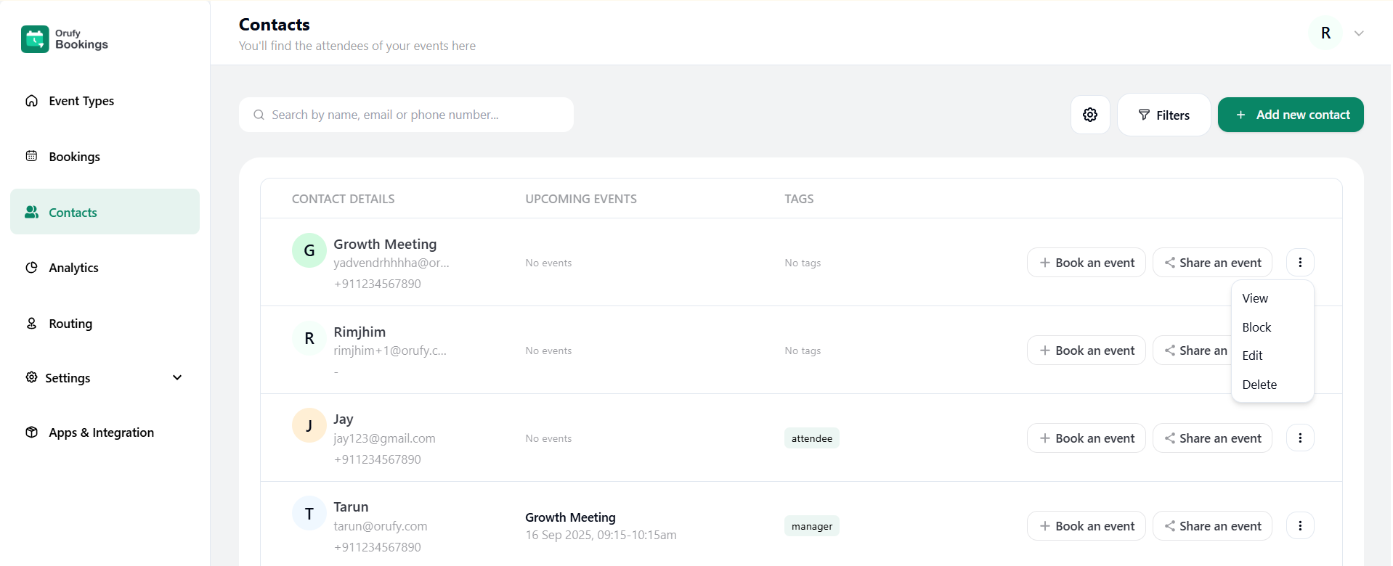Open the gear settings icon beside Filters

1089,115
